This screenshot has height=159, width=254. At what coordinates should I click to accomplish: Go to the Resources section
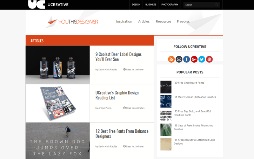(163, 21)
